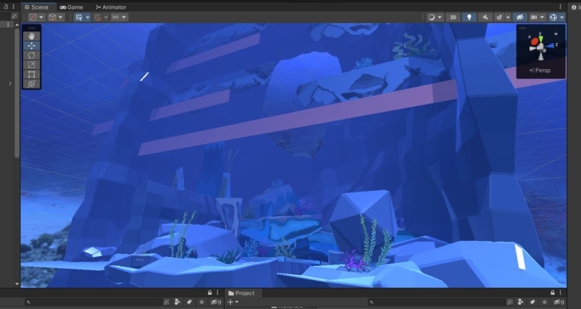Expand the collapsed left panel chevron
This screenshot has width=581, height=309.
pyautogui.click(x=10, y=84)
